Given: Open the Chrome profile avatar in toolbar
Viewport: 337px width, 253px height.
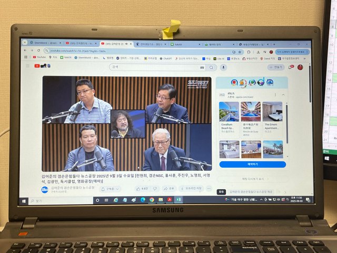Looking at the screenshot, I should pyautogui.click(x=271, y=52).
